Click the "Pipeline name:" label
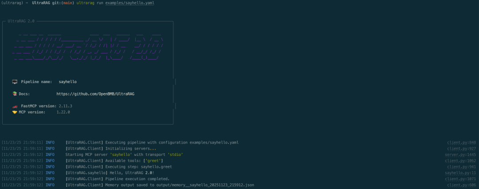Viewport: 479px width, 189px height. tap(37, 82)
